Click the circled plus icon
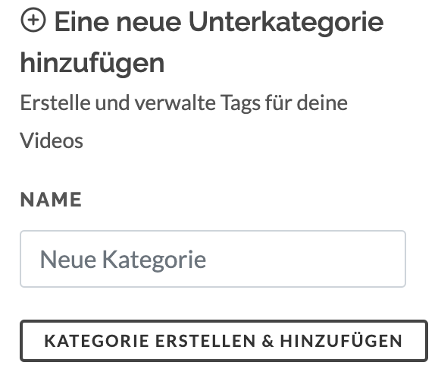The image size is (438, 372). (x=33, y=20)
